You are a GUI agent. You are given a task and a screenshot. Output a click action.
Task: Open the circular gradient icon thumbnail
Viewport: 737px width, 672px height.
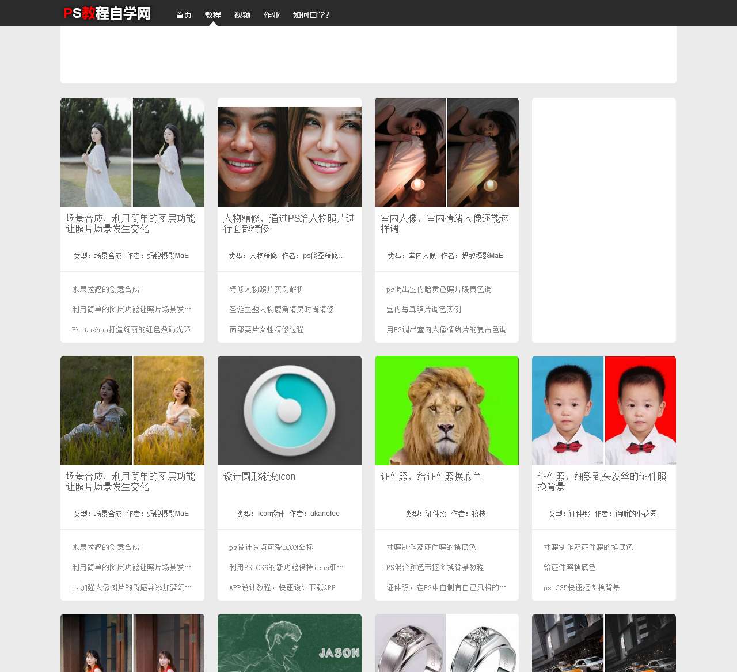(x=290, y=411)
